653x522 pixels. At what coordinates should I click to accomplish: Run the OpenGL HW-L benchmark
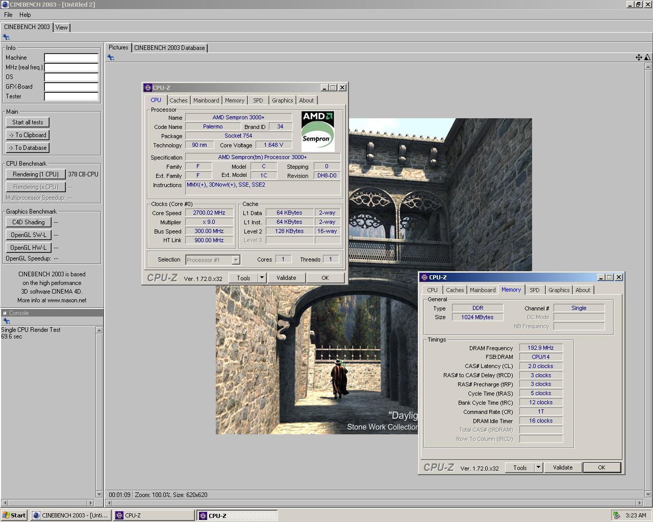(29, 248)
